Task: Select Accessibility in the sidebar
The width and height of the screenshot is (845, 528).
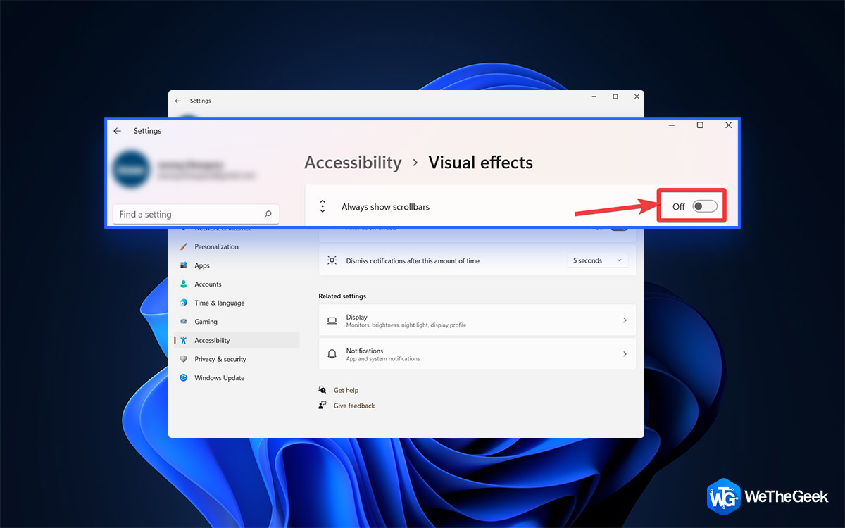Action: 237,341
